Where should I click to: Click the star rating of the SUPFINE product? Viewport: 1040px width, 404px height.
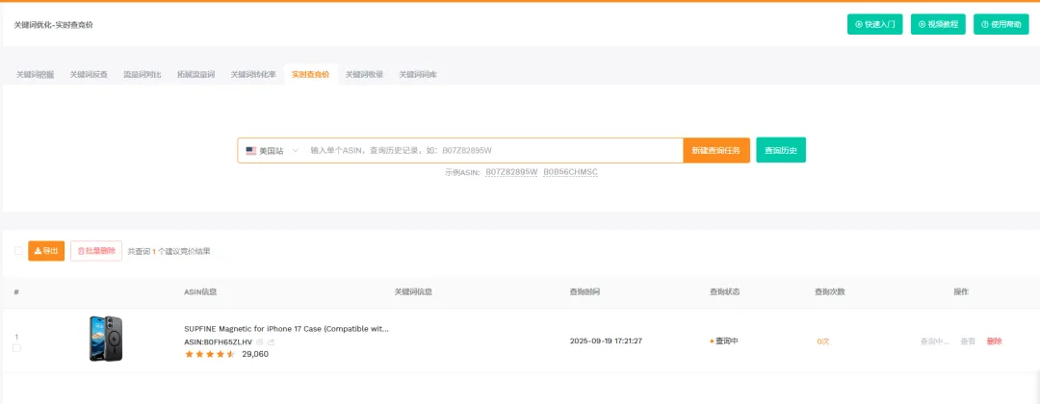pyautogui.click(x=210, y=354)
